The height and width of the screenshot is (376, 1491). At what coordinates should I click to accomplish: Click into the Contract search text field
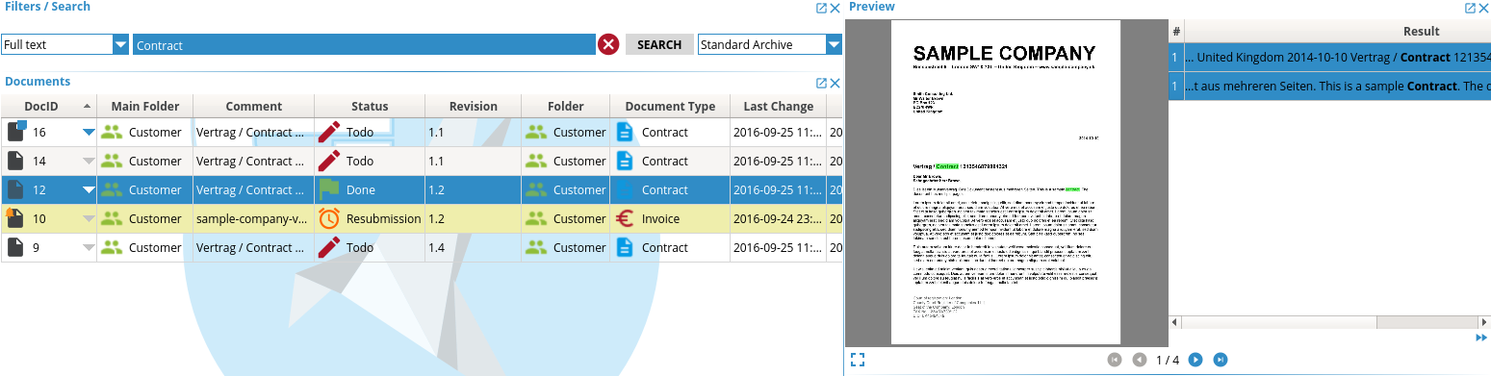coord(364,44)
